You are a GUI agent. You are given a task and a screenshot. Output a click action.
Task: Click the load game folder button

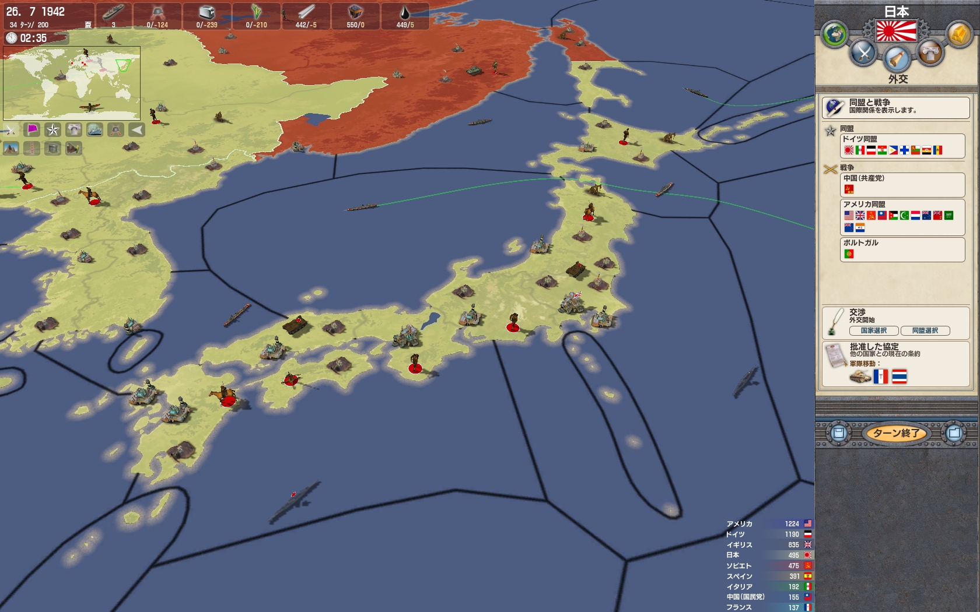[x=954, y=433]
